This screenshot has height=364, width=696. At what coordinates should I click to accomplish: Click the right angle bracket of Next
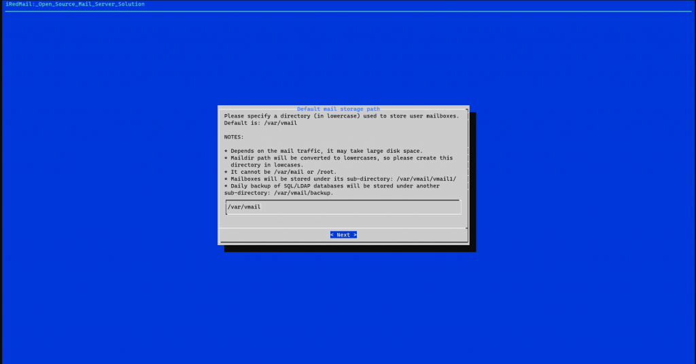355,235
